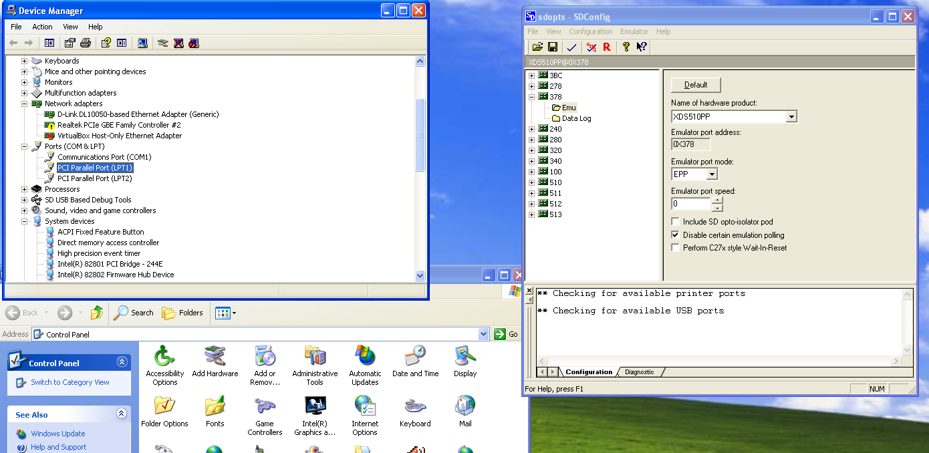Select Data Log under 378 in SDConfig tree
The width and height of the screenshot is (929, 453).
pyautogui.click(x=576, y=118)
